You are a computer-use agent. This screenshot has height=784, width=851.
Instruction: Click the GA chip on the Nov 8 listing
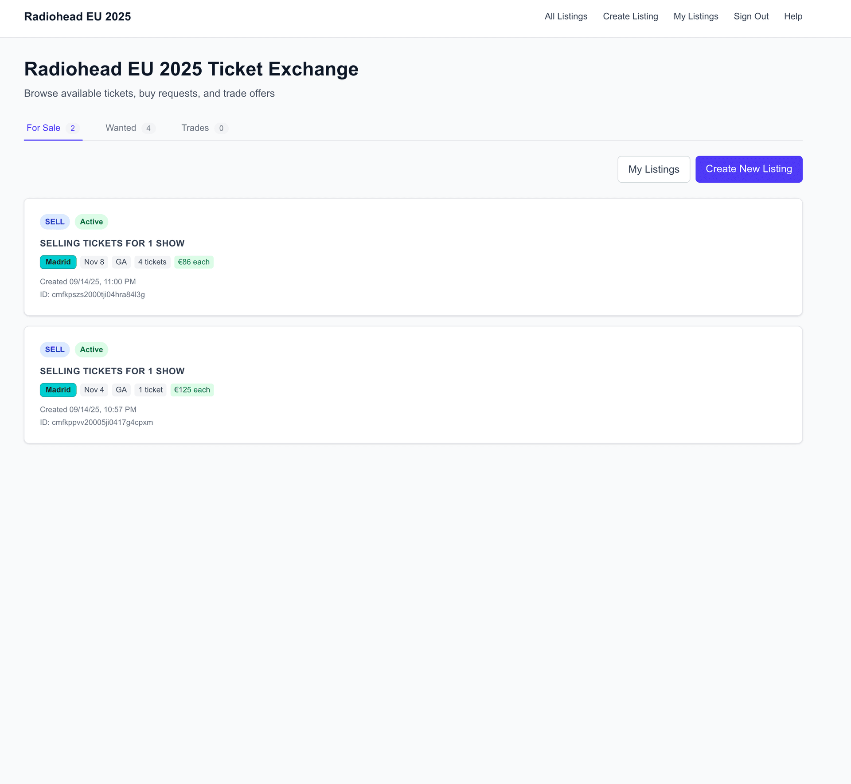[x=121, y=262]
